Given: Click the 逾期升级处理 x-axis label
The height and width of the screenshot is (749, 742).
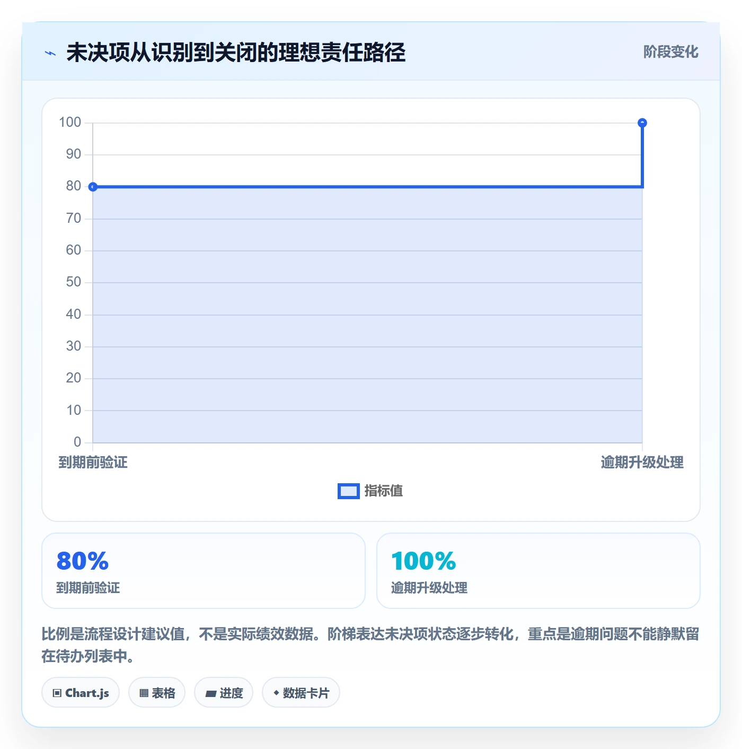Looking at the screenshot, I should [x=642, y=463].
